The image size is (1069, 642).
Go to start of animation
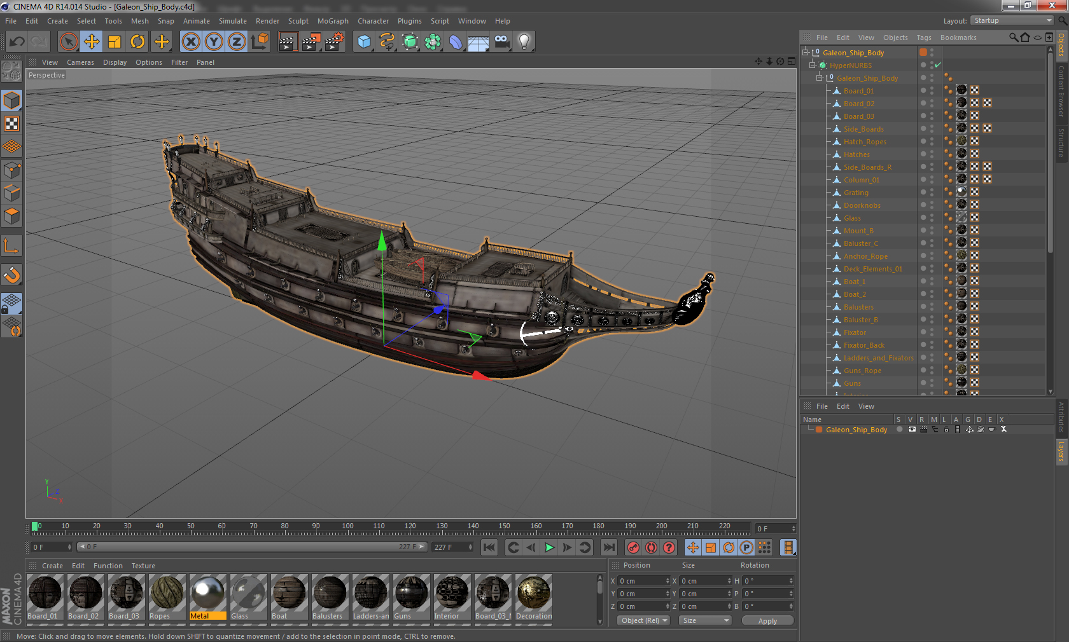[x=489, y=547]
